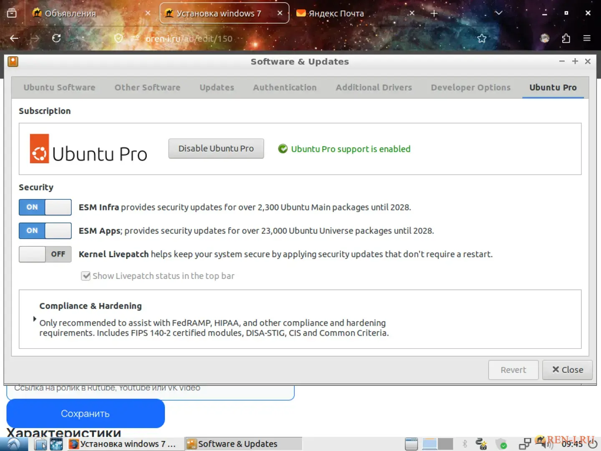Open the Firefox account avatar
The height and width of the screenshot is (451, 601).
[x=545, y=38]
